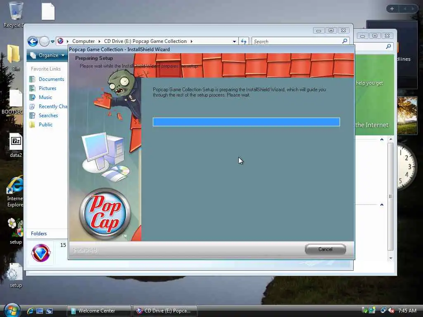Click the network tray icon
Image resolution: width=423 pixels, height=317 pixels.
[x=383, y=310]
